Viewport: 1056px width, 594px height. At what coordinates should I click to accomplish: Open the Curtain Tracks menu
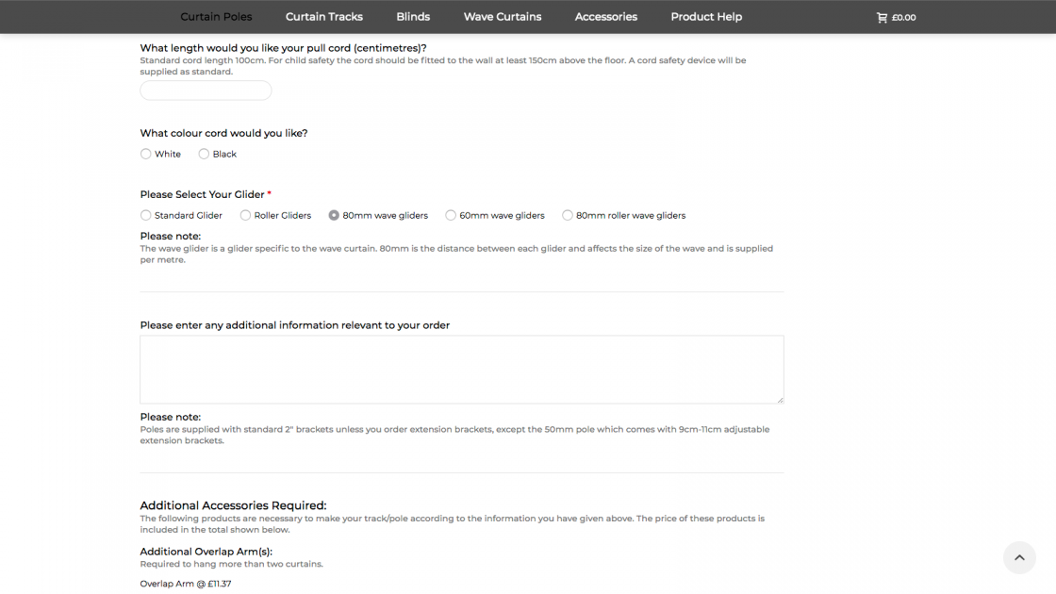(324, 17)
